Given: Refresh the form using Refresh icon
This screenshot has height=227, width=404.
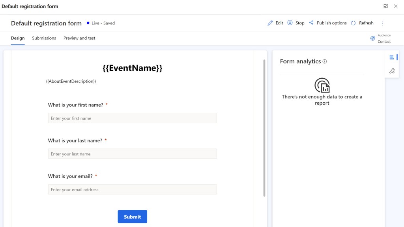Looking at the screenshot, I should click(353, 23).
